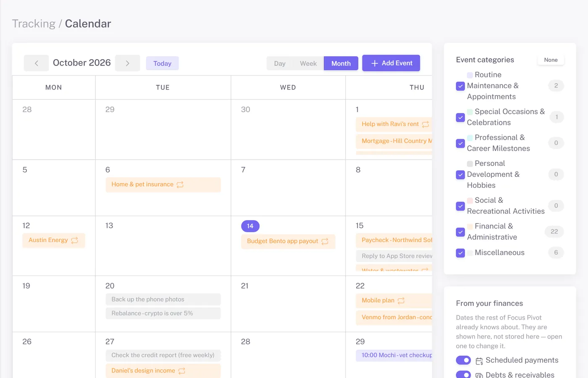Image resolution: width=588 pixels, height=378 pixels.
Task: Click date number 20 in the calendar
Action: click(x=110, y=286)
